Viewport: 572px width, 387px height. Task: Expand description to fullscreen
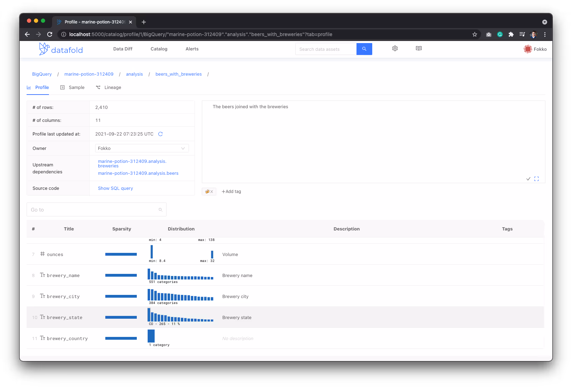point(537,179)
